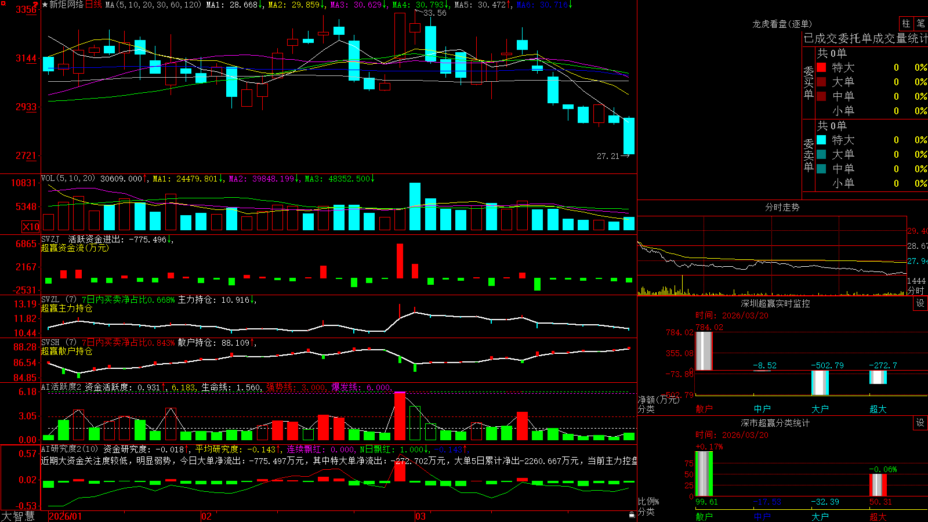
Task: Switch to the 柱 view tab
Action: point(906,23)
